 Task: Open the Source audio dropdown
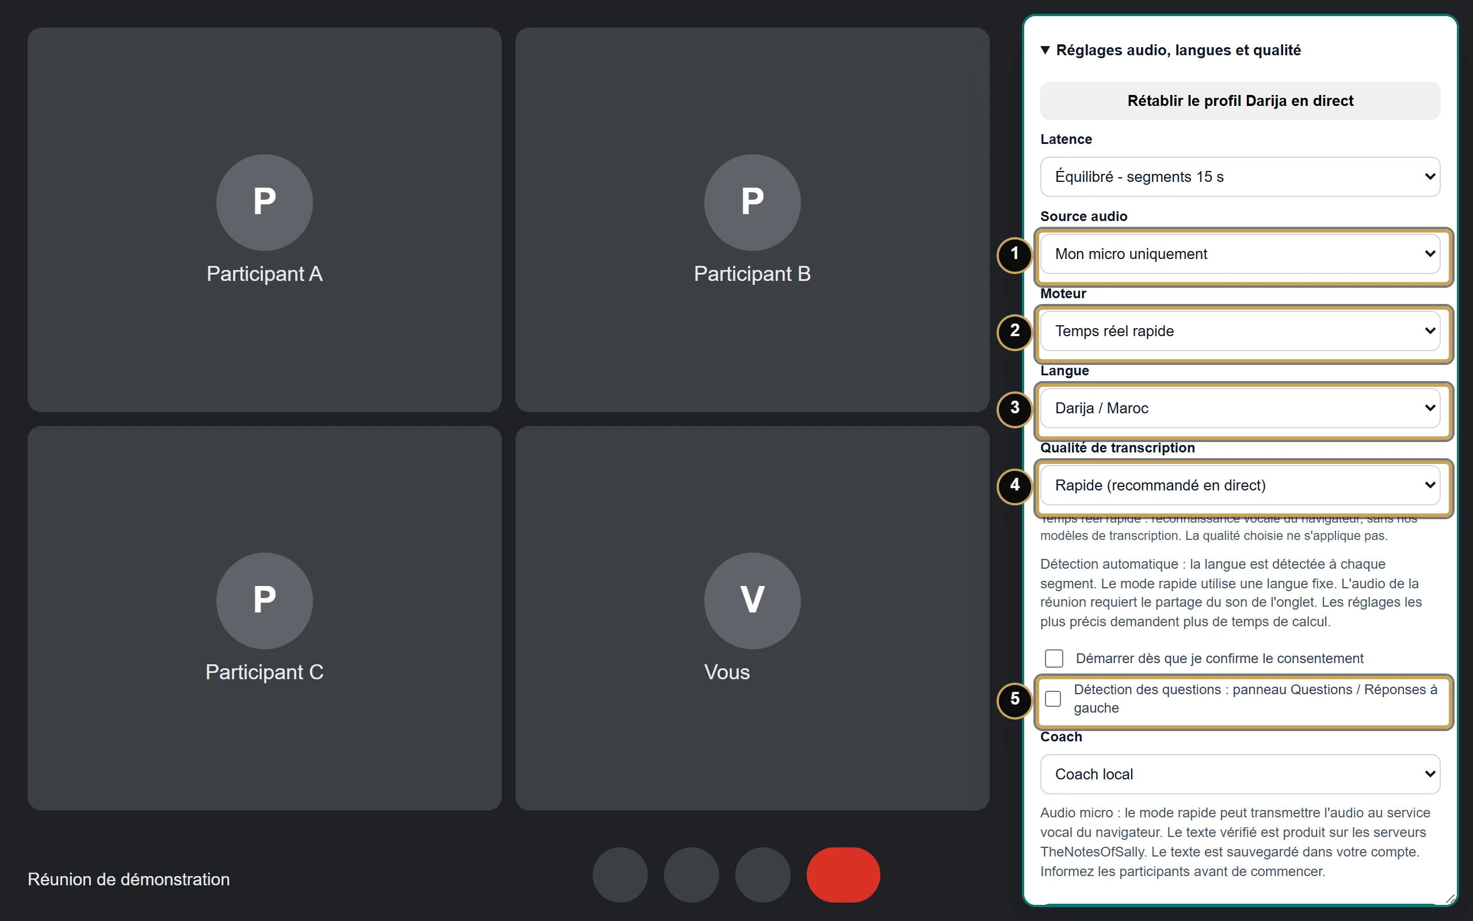click(1240, 254)
